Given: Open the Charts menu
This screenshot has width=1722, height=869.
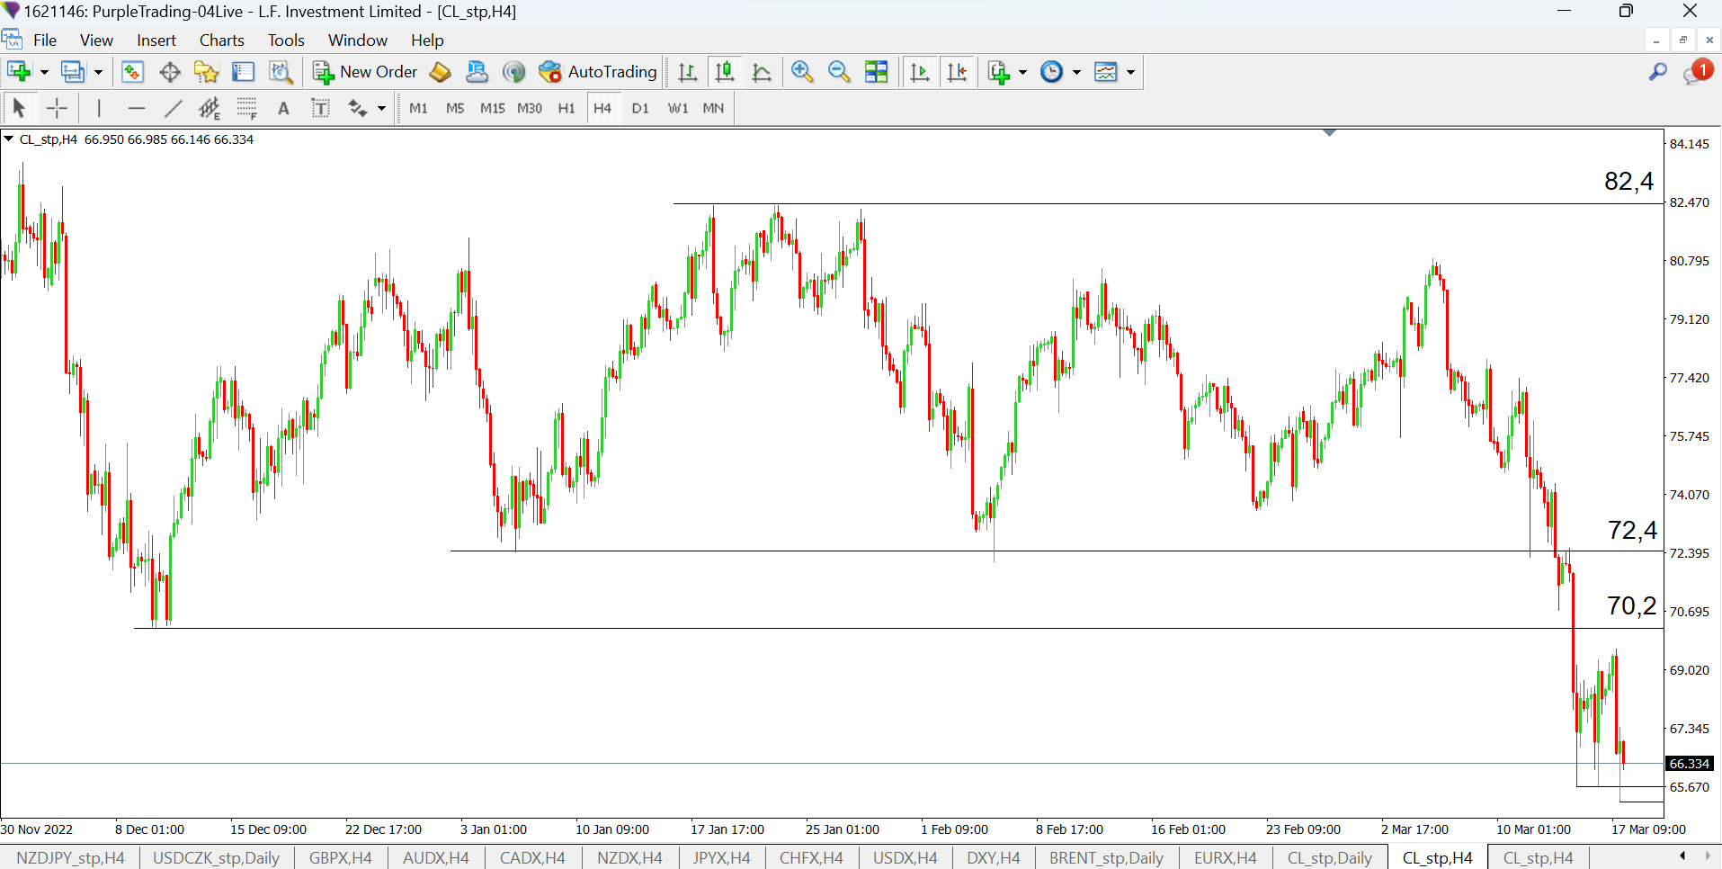Looking at the screenshot, I should point(222,40).
